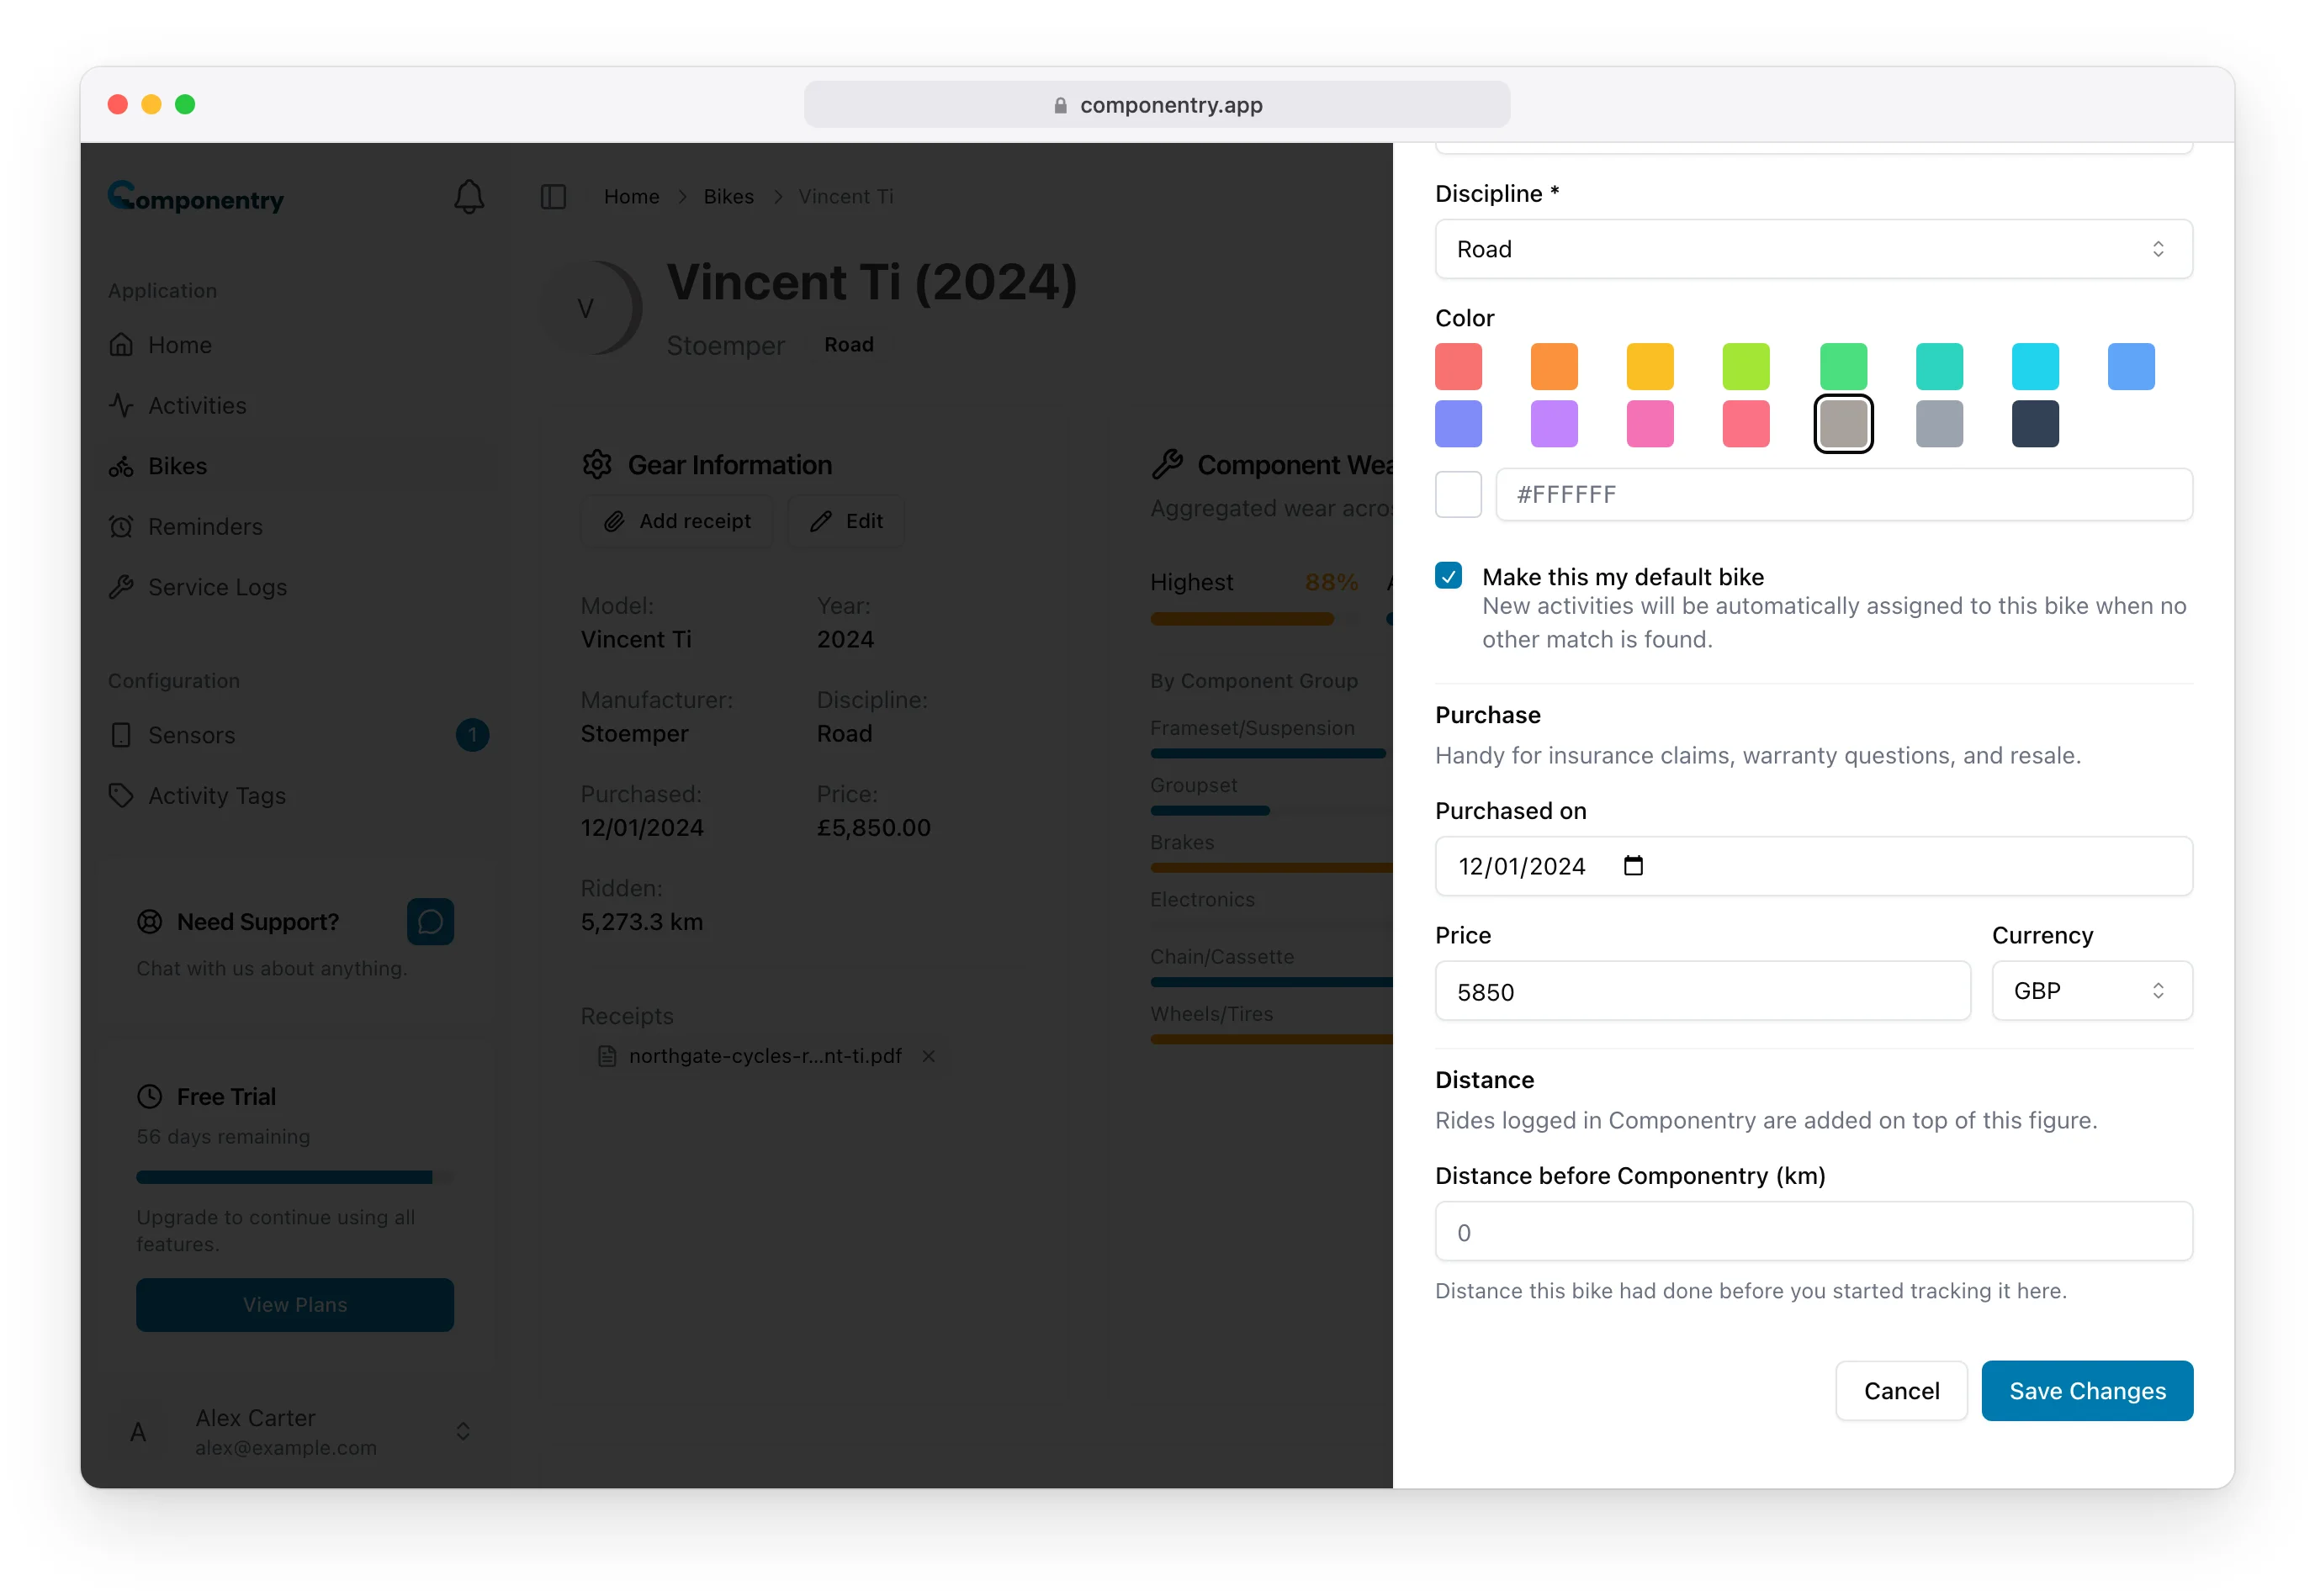
Task: Click the Service Logs wrench icon
Action: 121,587
